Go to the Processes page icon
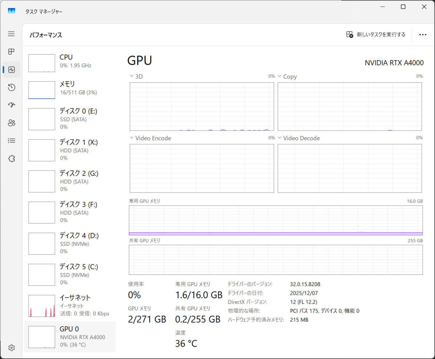The height and width of the screenshot is (359, 435). point(11,51)
